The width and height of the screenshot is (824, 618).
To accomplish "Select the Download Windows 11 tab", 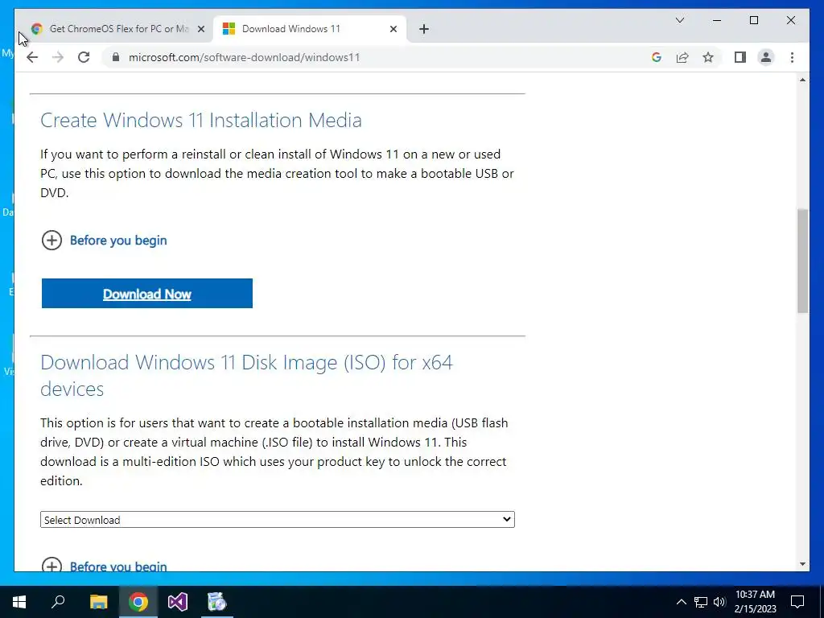I will (x=310, y=29).
